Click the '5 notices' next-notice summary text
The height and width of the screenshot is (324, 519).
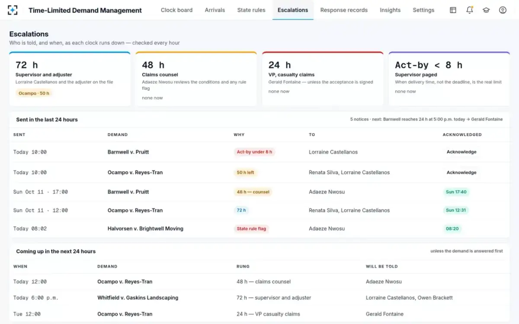coord(426,119)
